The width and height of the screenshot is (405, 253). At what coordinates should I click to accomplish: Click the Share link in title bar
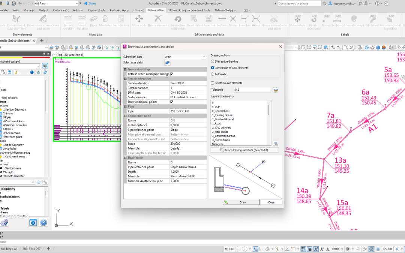pos(90,3)
